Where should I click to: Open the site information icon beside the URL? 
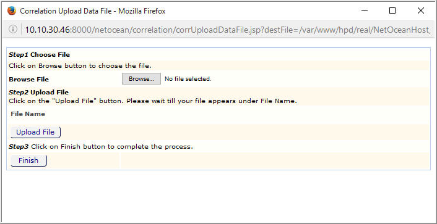(12, 29)
